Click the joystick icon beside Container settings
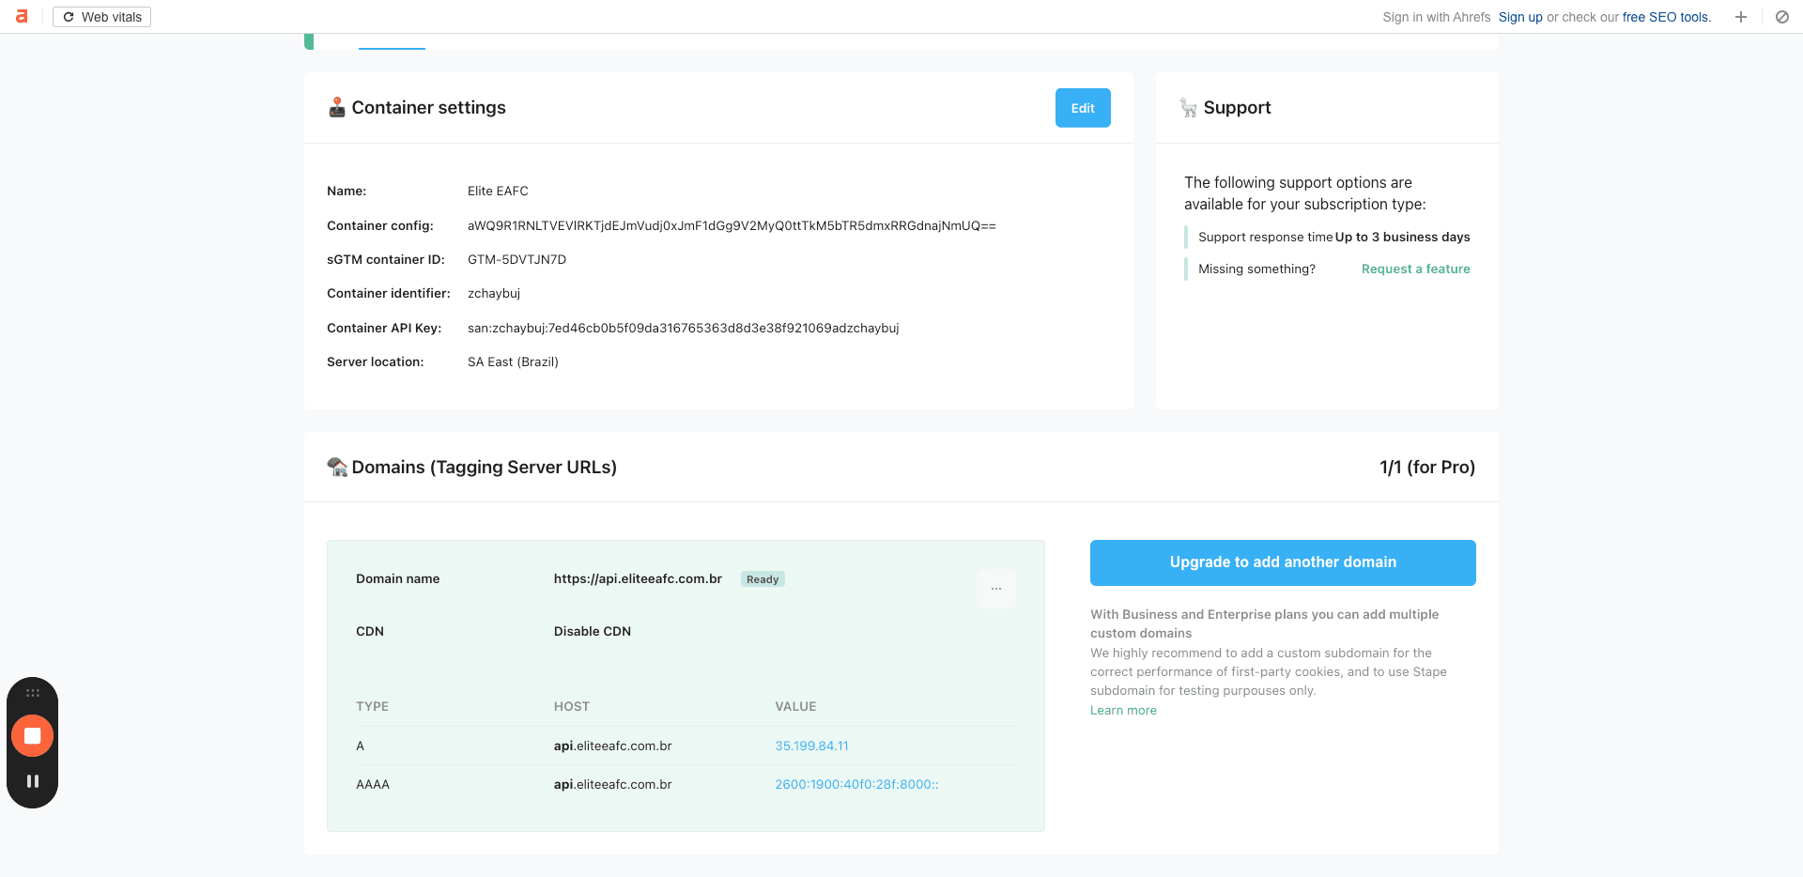Image resolution: width=1803 pixels, height=877 pixels. click(337, 108)
